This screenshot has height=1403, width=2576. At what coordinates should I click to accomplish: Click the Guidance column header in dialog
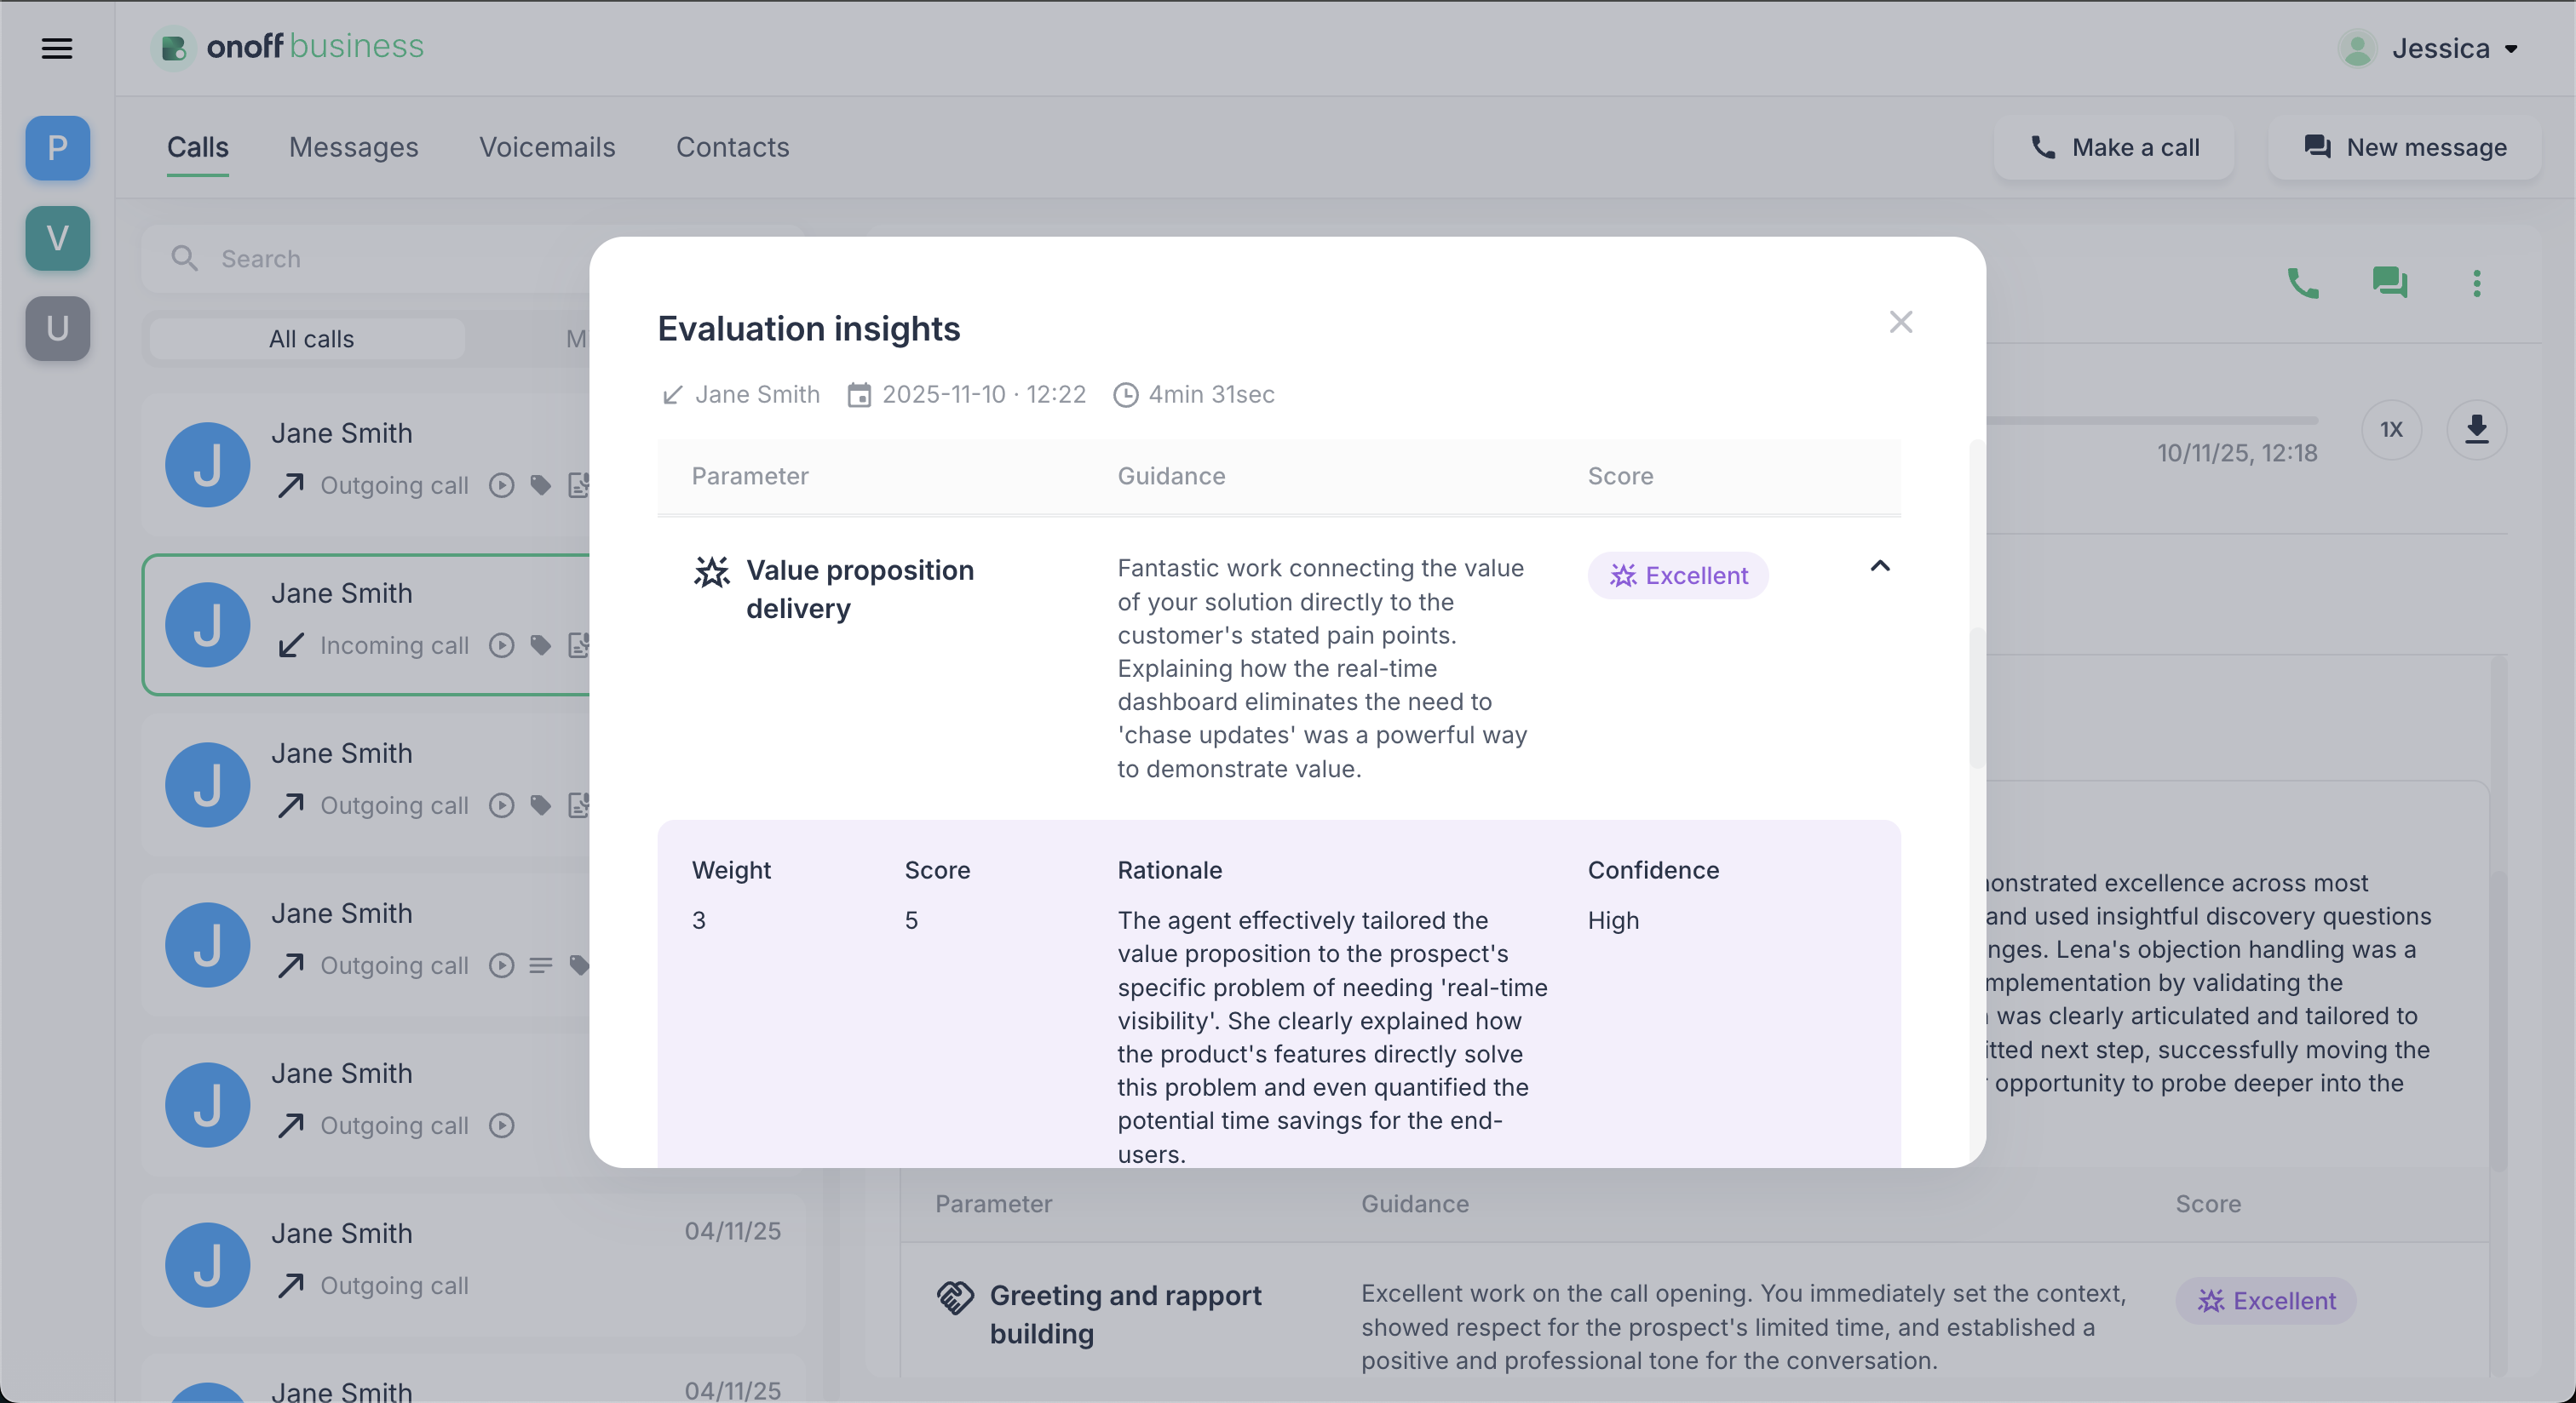[1171, 476]
